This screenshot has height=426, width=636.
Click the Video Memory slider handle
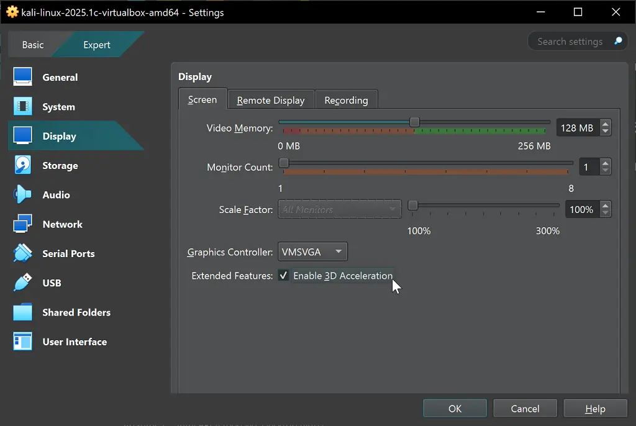[414, 122]
